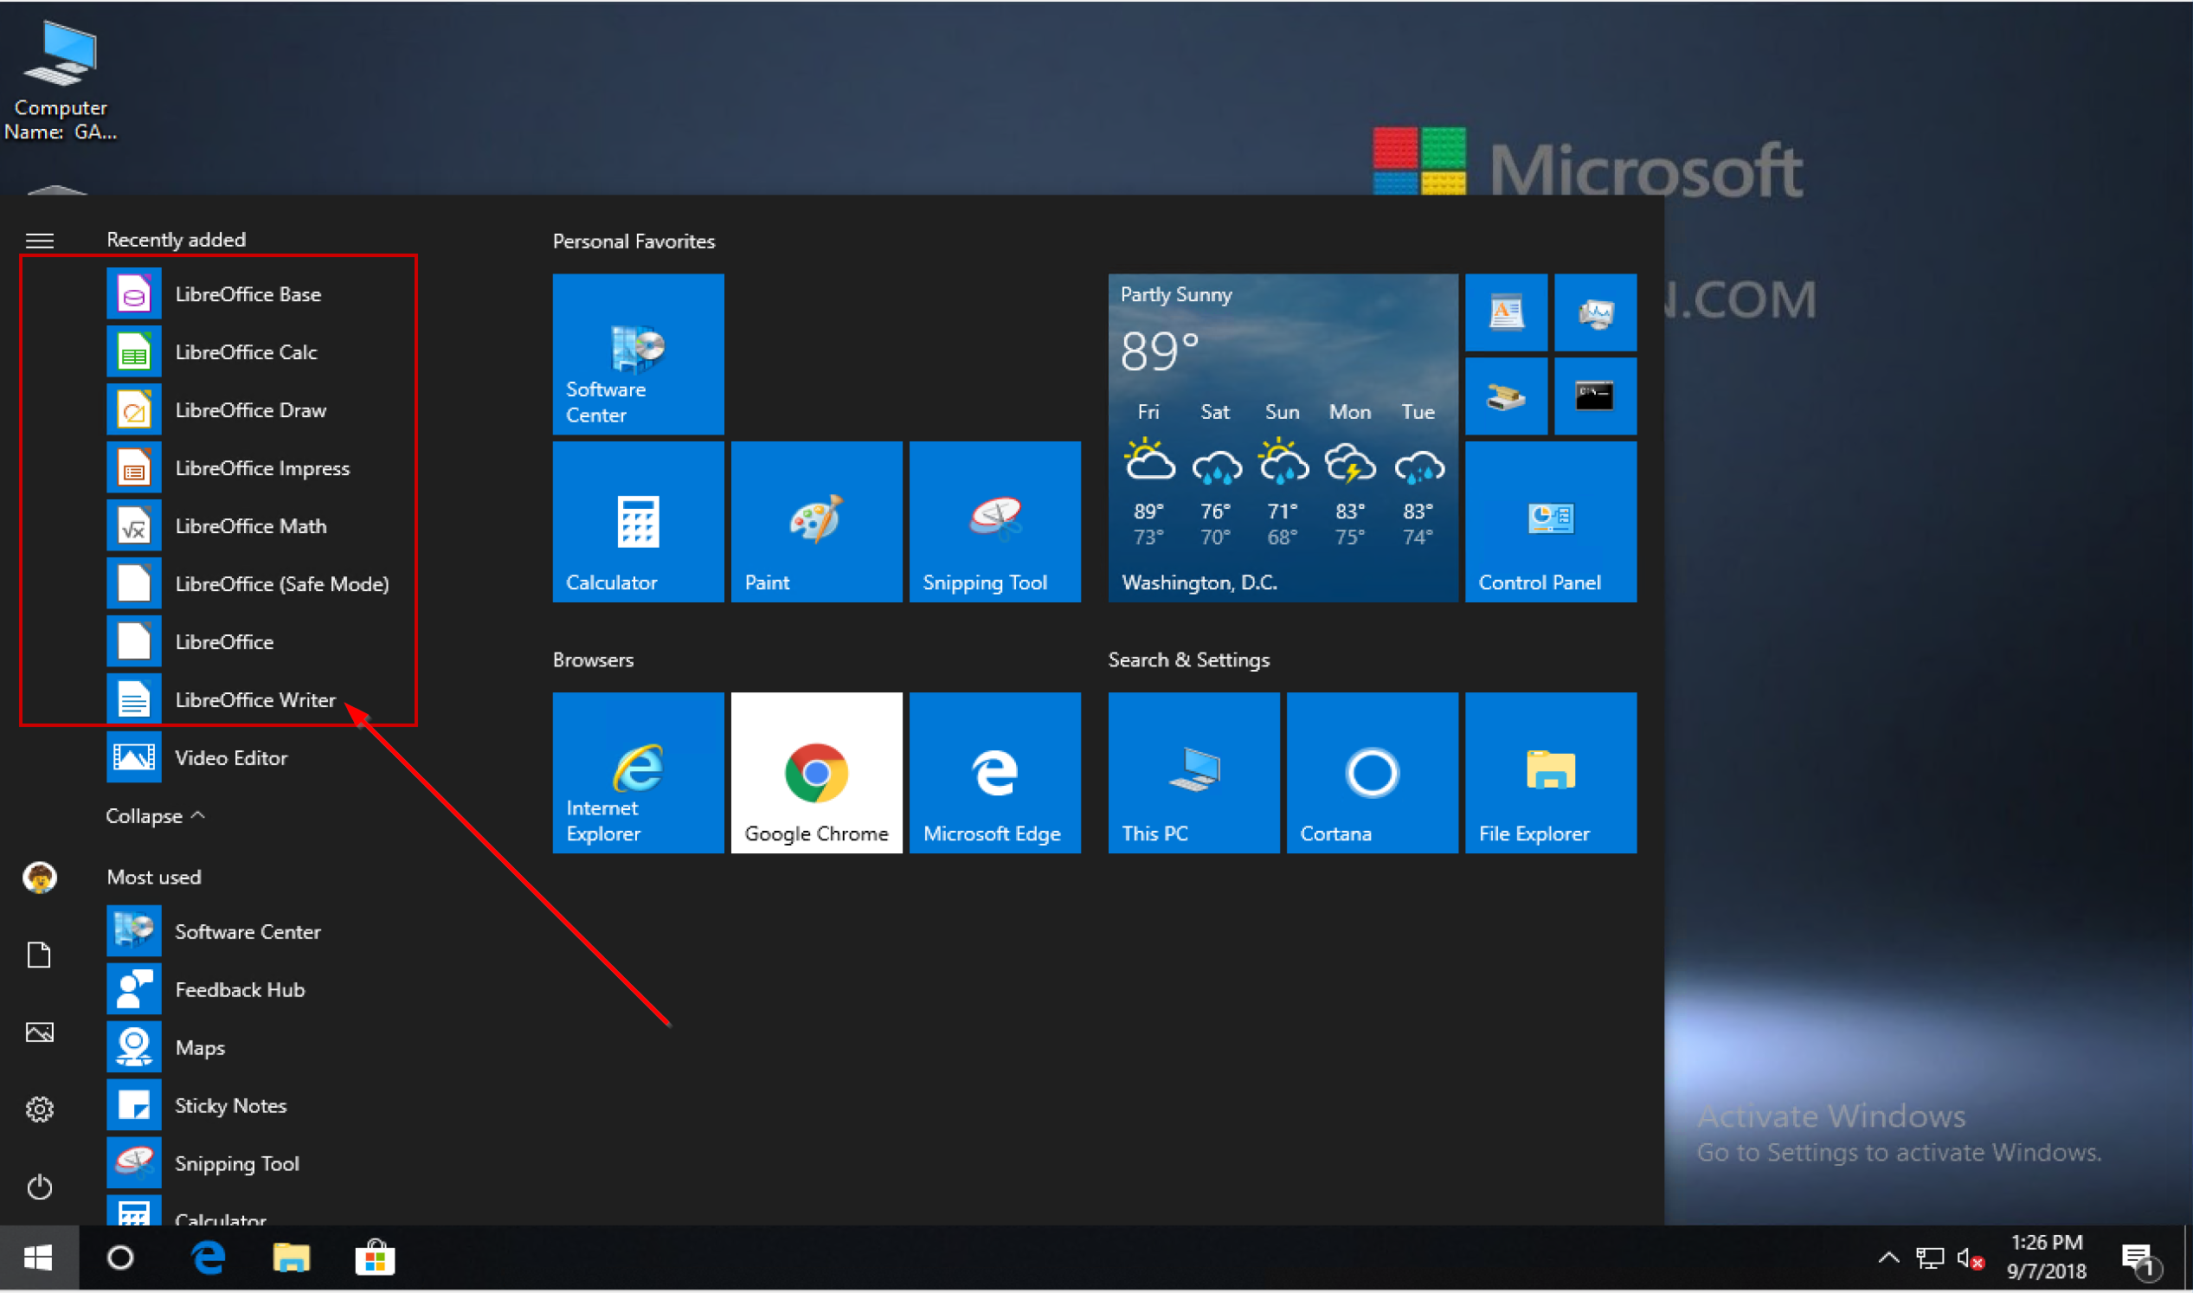Open the Control Panel tile

[x=1550, y=521]
